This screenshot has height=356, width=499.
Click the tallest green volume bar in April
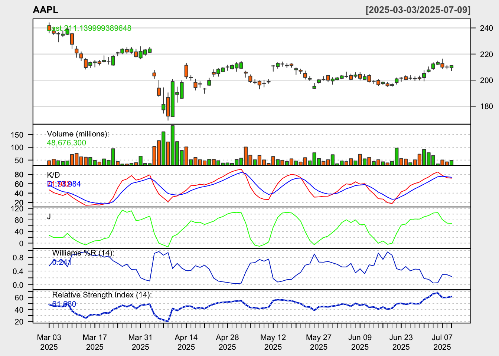coord(172,145)
